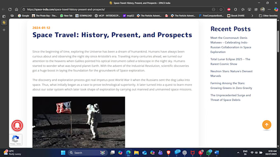Open the weather widget showing 22°C
The image size is (280, 157).
(12, 153)
